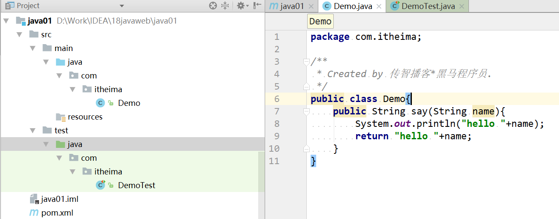Collapse the test folder arrow

[32, 130]
